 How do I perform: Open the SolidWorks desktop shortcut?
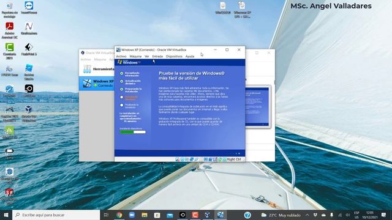click(x=9, y=197)
